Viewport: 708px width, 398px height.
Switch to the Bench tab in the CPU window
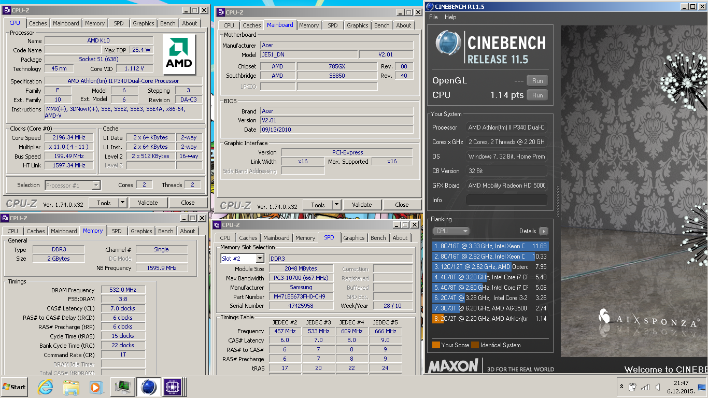point(167,23)
